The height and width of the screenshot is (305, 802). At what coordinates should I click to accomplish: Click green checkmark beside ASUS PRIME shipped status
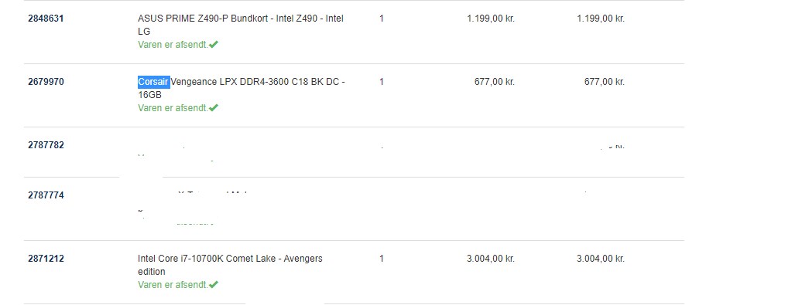click(x=214, y=44)
